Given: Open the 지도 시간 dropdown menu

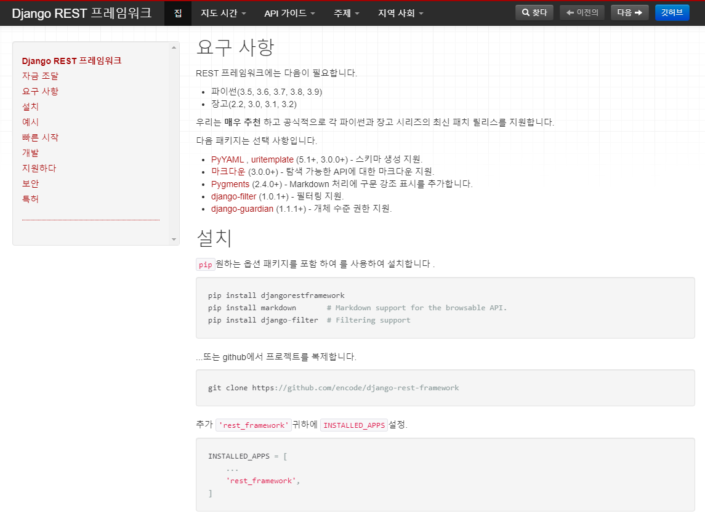Looking at the screenshot, I should (x=224, y=14).
